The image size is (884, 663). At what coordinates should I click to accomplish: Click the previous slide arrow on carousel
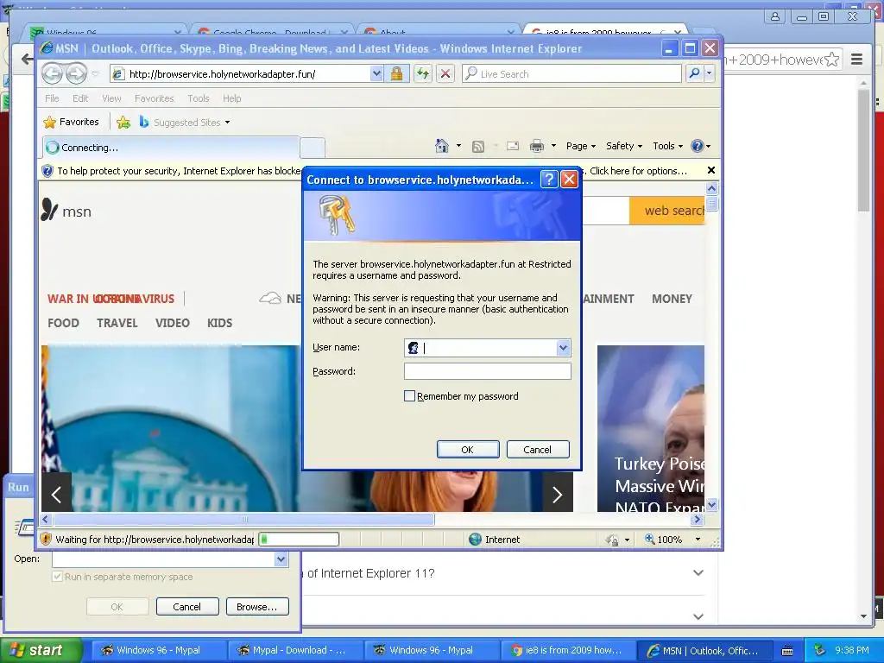coord(56,495)
